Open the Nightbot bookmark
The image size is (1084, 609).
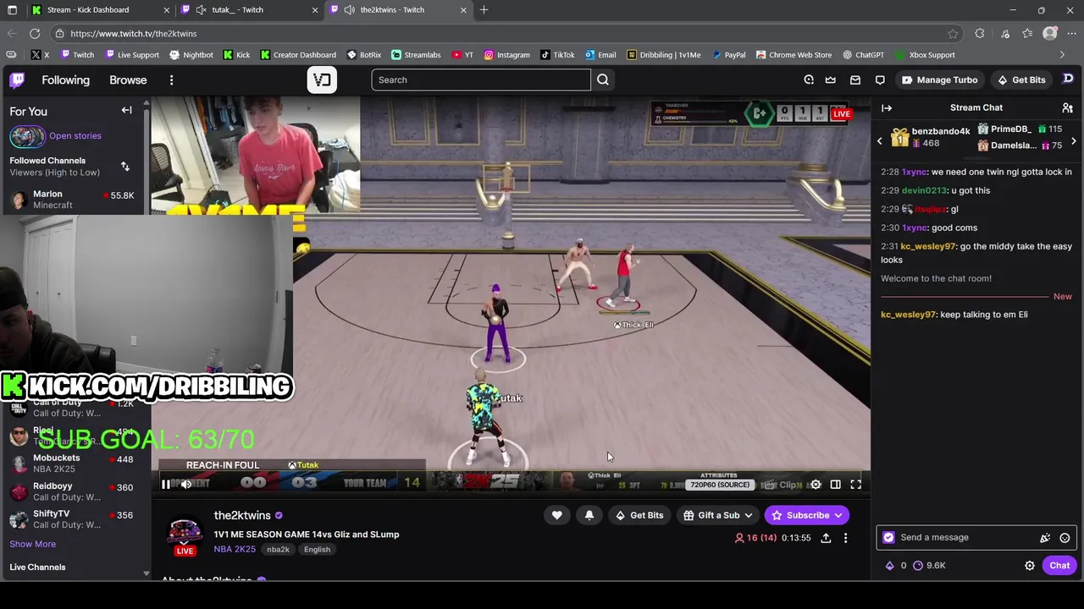[x=191, y=55]
